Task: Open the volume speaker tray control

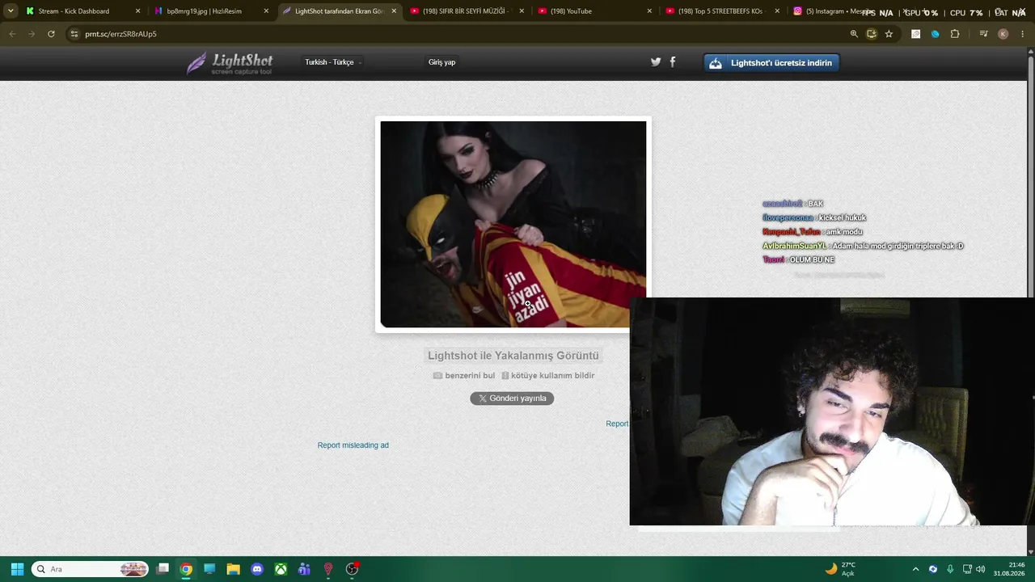Action: pos(980,569)
